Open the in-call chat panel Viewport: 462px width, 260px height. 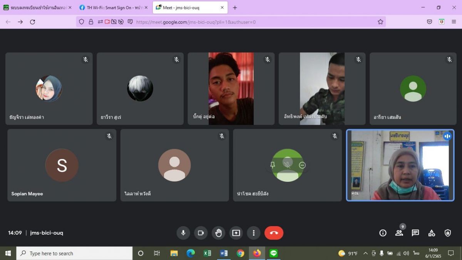click(x=415, y=233)
